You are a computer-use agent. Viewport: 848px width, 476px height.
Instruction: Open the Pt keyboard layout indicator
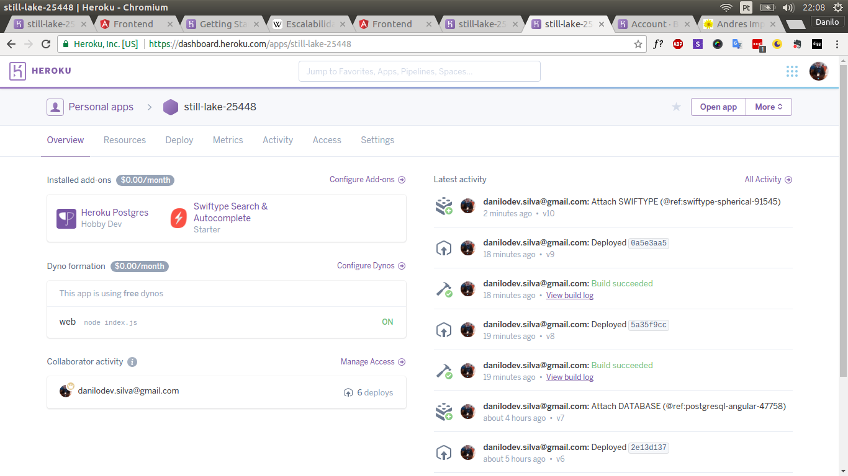746,7
